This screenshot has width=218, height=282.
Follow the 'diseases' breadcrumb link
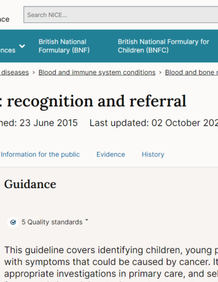[15, 73]
